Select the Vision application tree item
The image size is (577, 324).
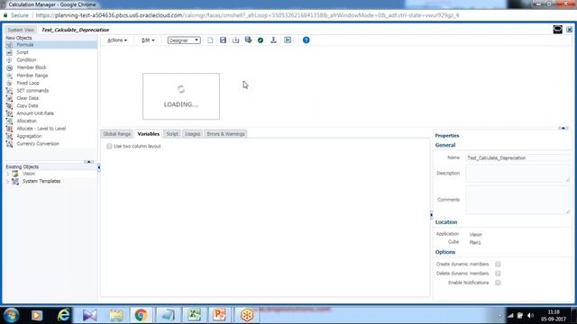(x=29, y=174)
